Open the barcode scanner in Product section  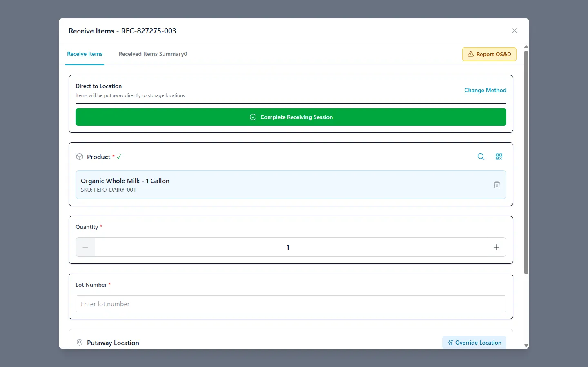pos(499,157)
